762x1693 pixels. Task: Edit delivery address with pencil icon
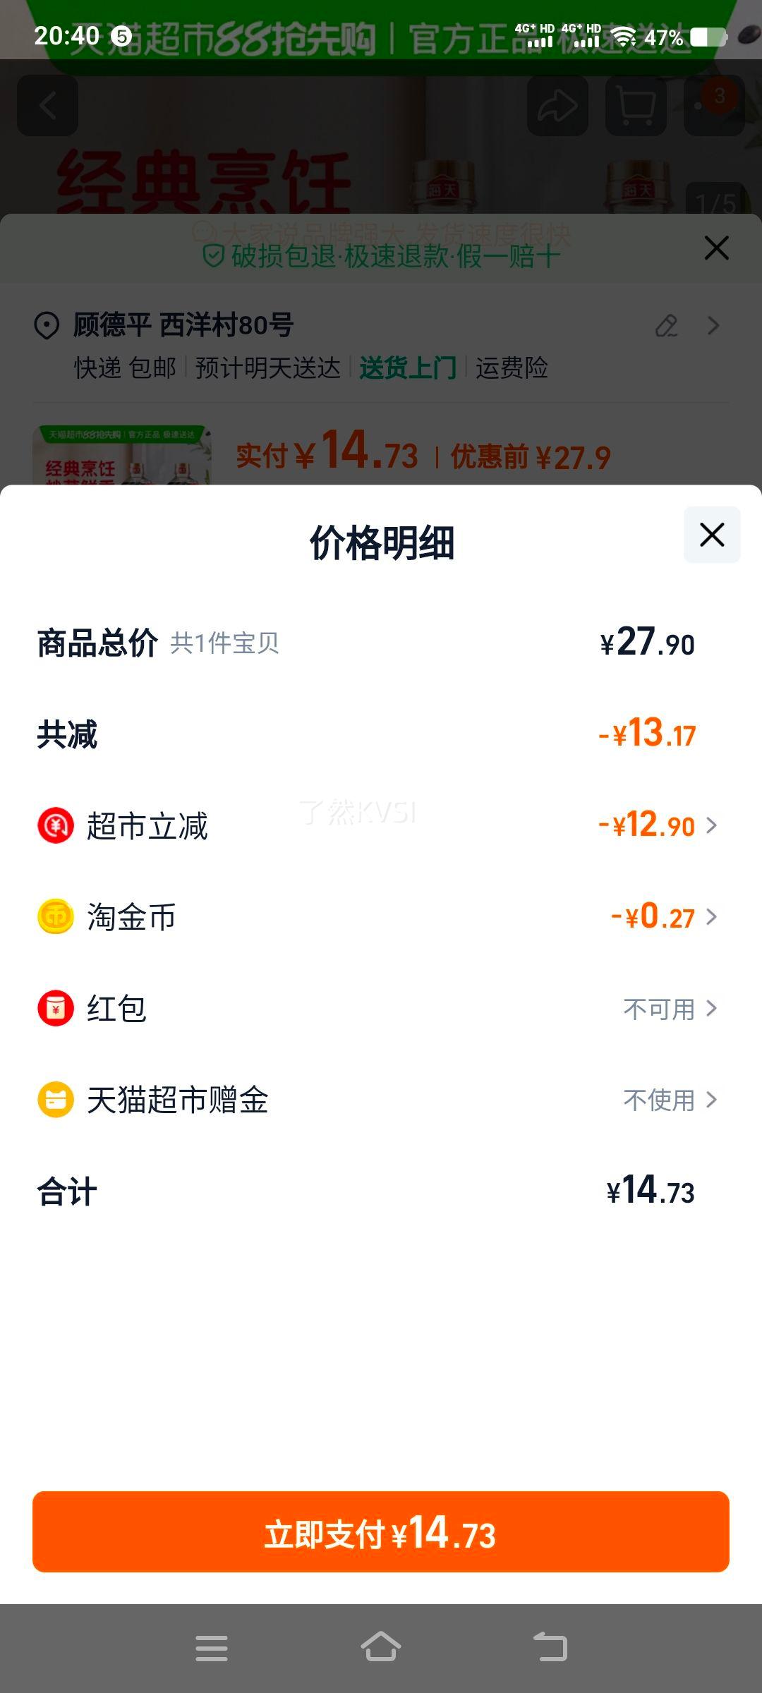click(x=667, y=325)
